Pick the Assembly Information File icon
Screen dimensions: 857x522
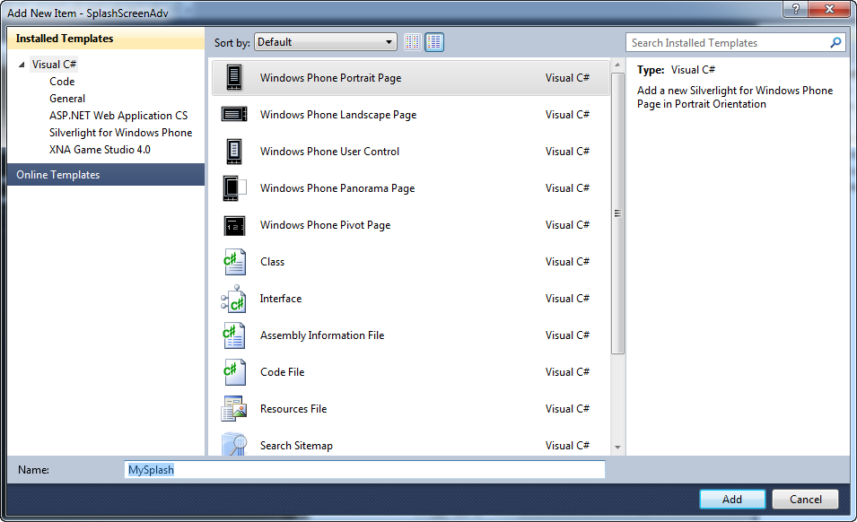tap(234, 335)
